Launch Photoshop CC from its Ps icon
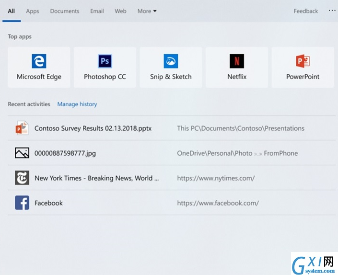 tap(105, 61)
